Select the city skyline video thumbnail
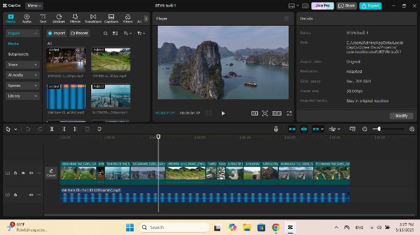Image resolution: width=420 pixels, height=235 pixels. 110,96
